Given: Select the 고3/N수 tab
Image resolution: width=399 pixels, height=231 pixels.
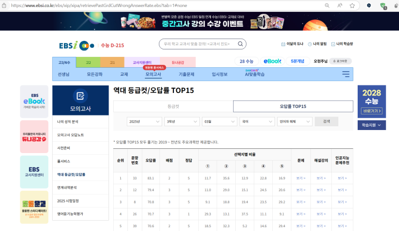Looking at the screenshot, I should click(64, 62).
